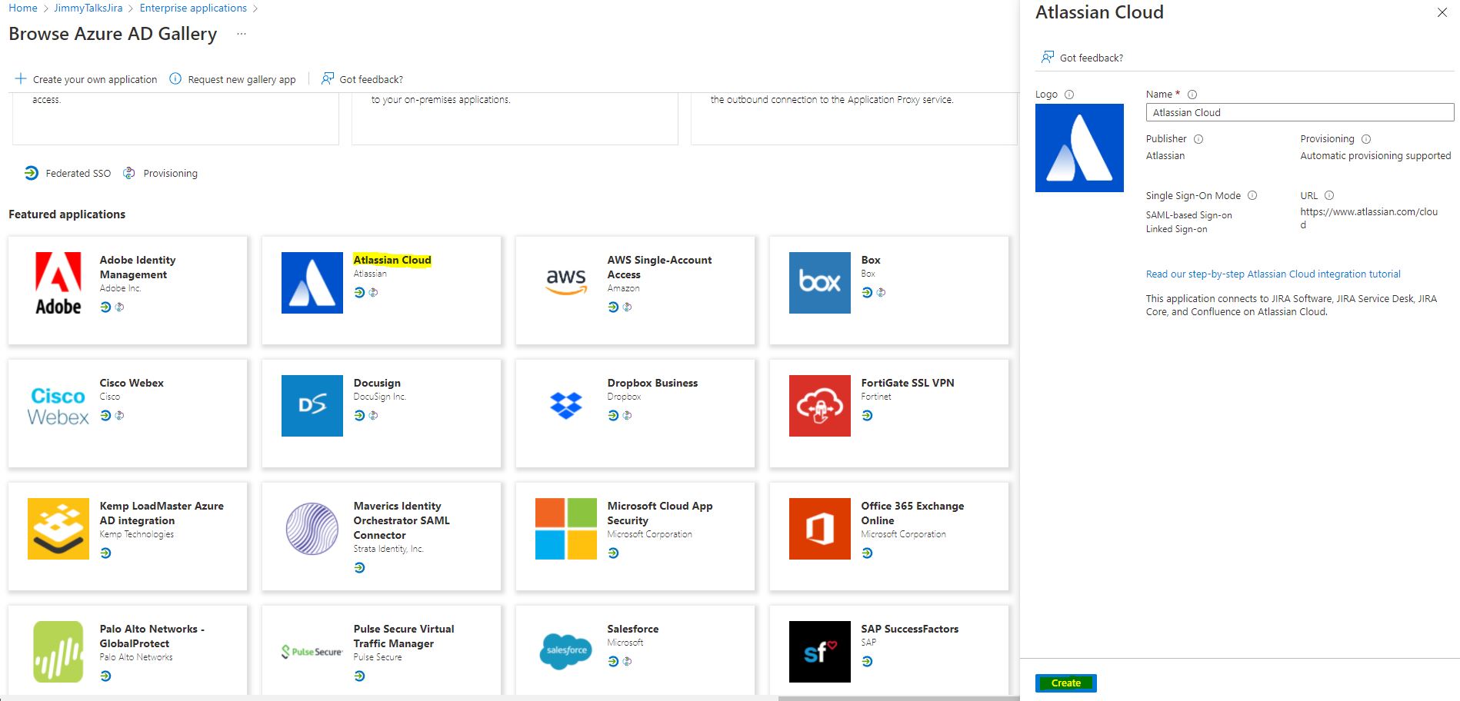Go to Enterprise applications breadcrumb
Screen dimensions: 1460x701
[193, 8]
